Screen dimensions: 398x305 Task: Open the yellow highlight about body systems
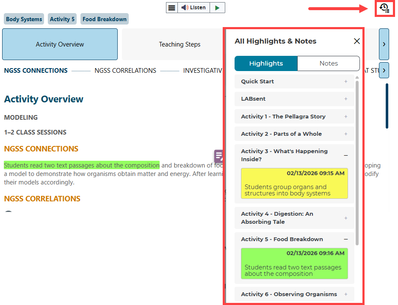(294, 184)
